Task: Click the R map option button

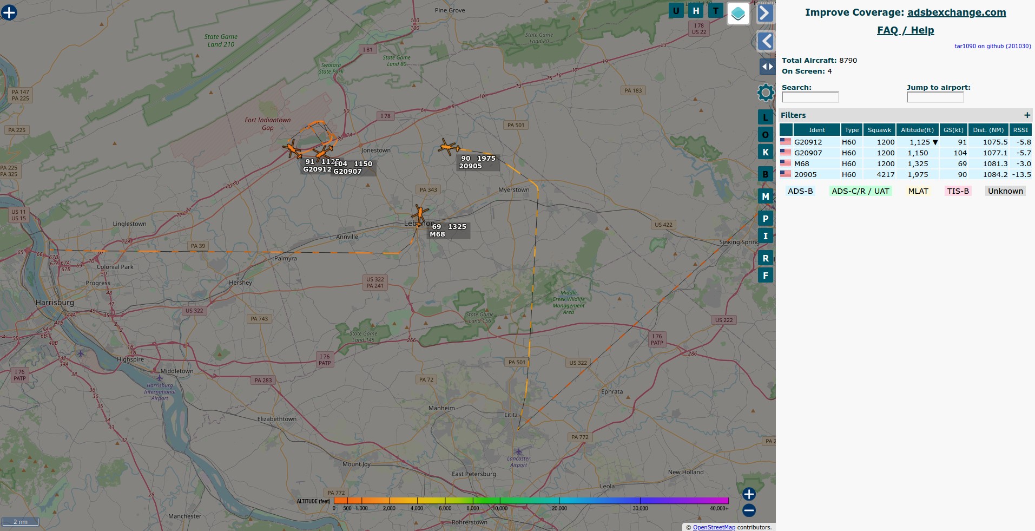Action: 765,258
